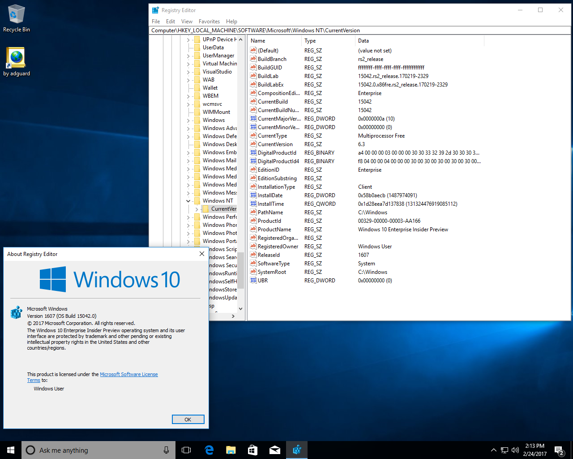
Task: Click the BuildBranch string value icon
Action: pyautogui.click(x=253, y=59)
